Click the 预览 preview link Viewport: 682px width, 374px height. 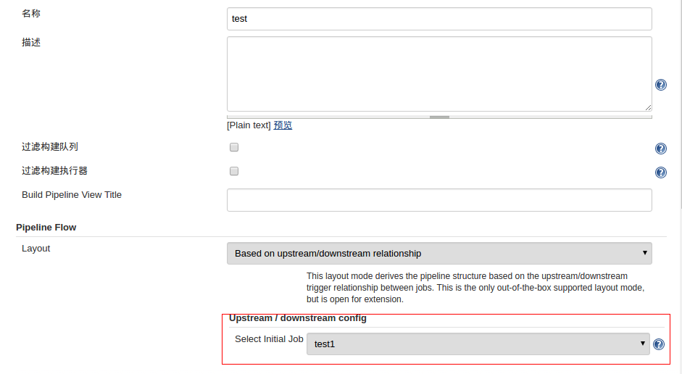point(283,125)
